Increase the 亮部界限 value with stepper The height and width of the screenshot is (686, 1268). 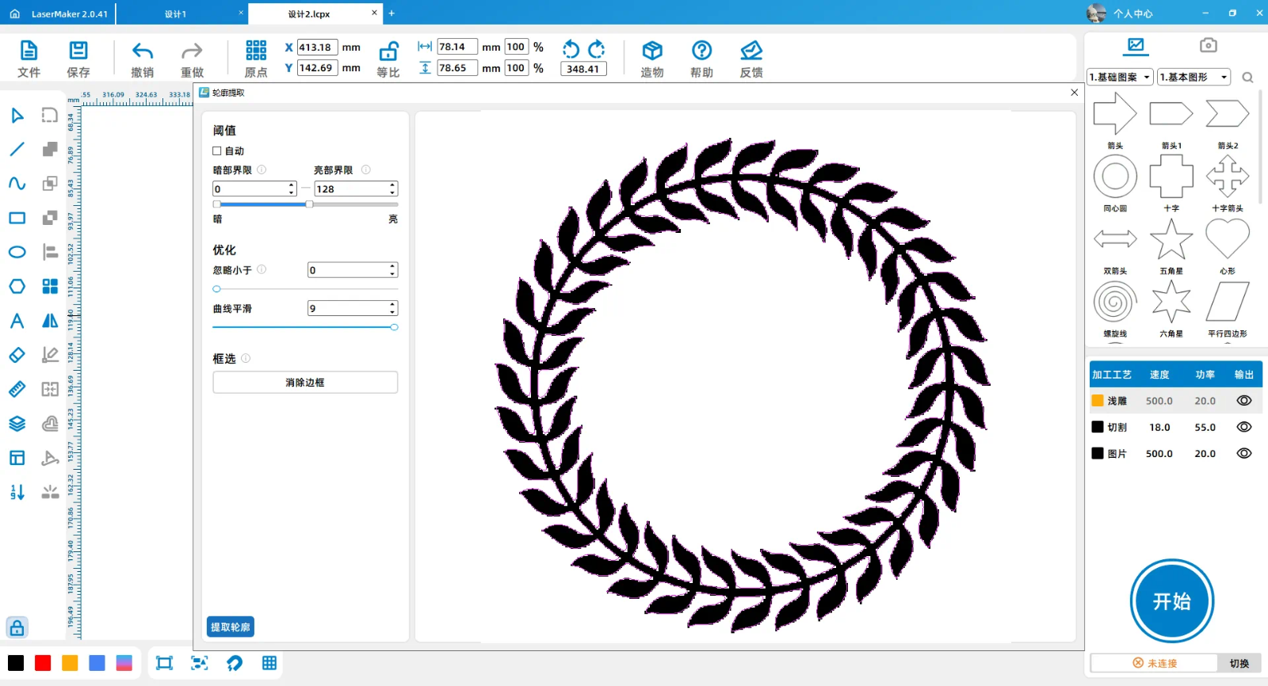point(392,185)
